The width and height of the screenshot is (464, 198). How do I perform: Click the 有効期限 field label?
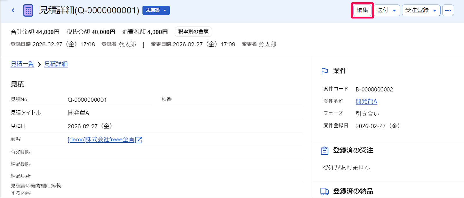(21, 152)
